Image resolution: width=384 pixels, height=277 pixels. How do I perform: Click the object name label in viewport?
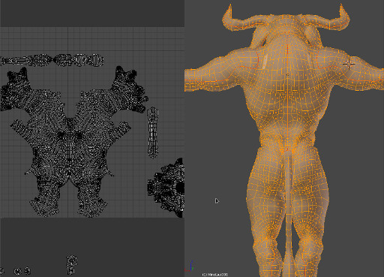[x=215, y=275]
